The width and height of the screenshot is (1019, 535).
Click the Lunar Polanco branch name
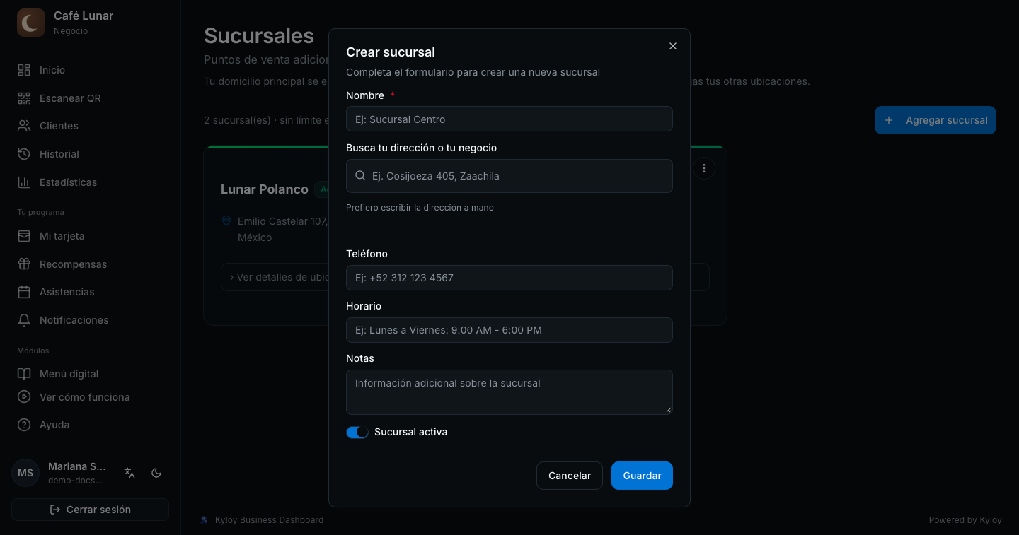[265, 189]
